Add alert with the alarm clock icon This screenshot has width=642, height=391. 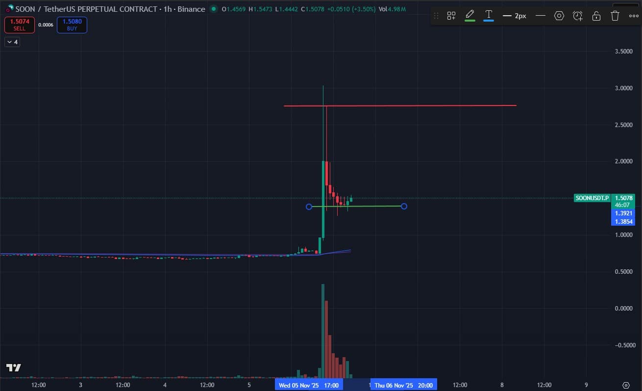[578, 16]
